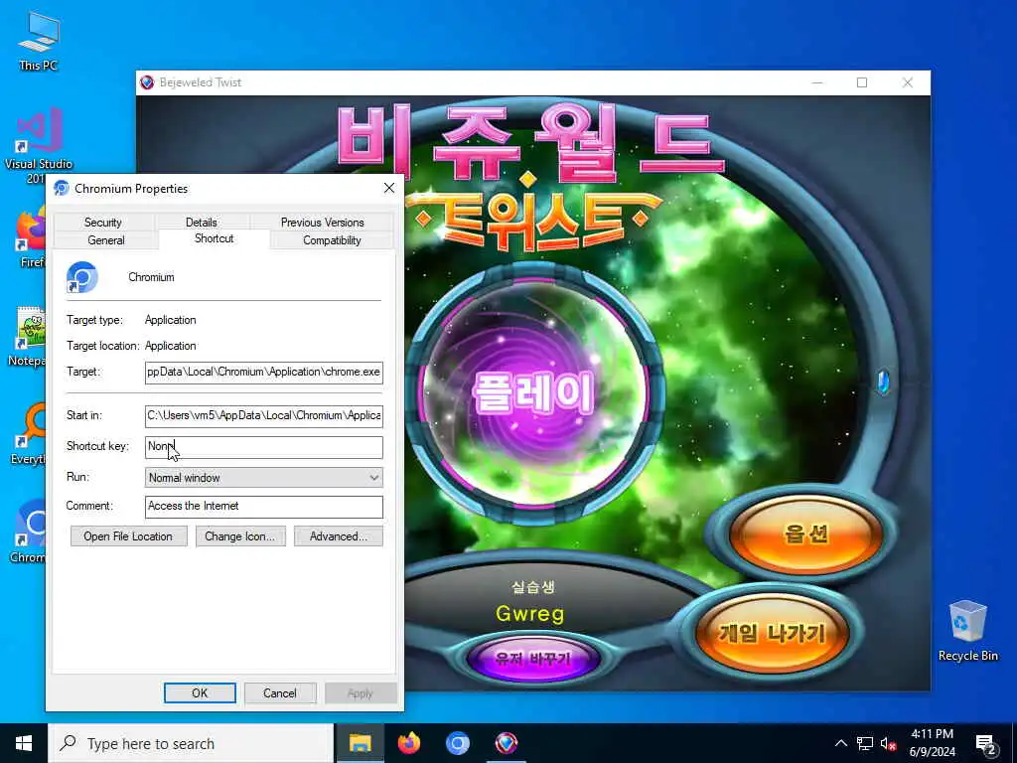
Task: Switch to Details tab
Action: (x=201, y=222)
